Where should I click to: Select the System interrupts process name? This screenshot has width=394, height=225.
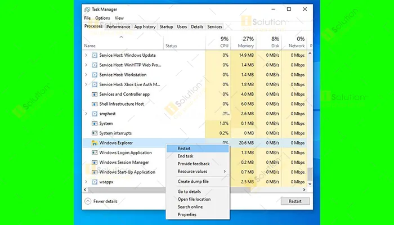click(x=115, y=133)
